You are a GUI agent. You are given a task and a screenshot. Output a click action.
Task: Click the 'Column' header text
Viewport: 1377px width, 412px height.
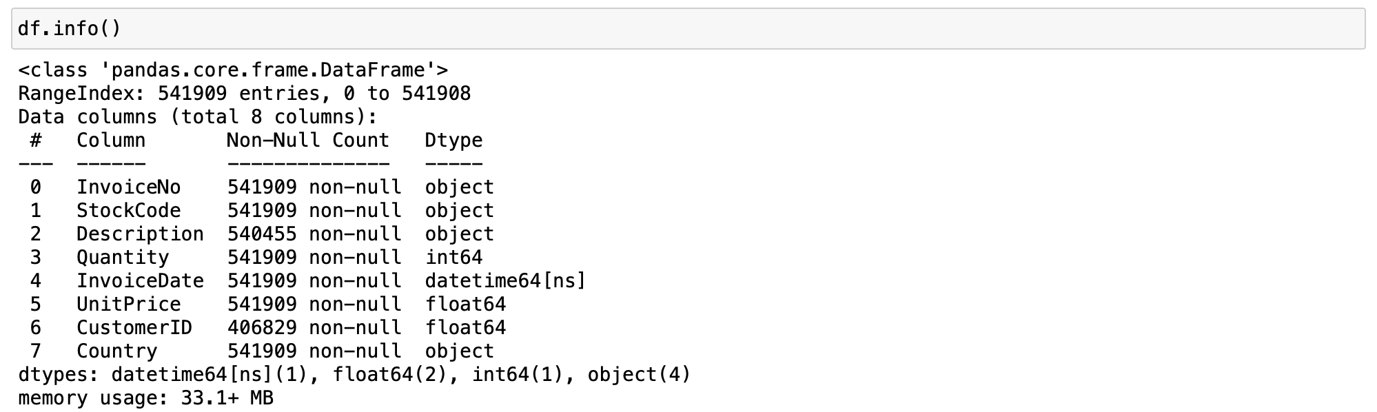coord(111,141)
